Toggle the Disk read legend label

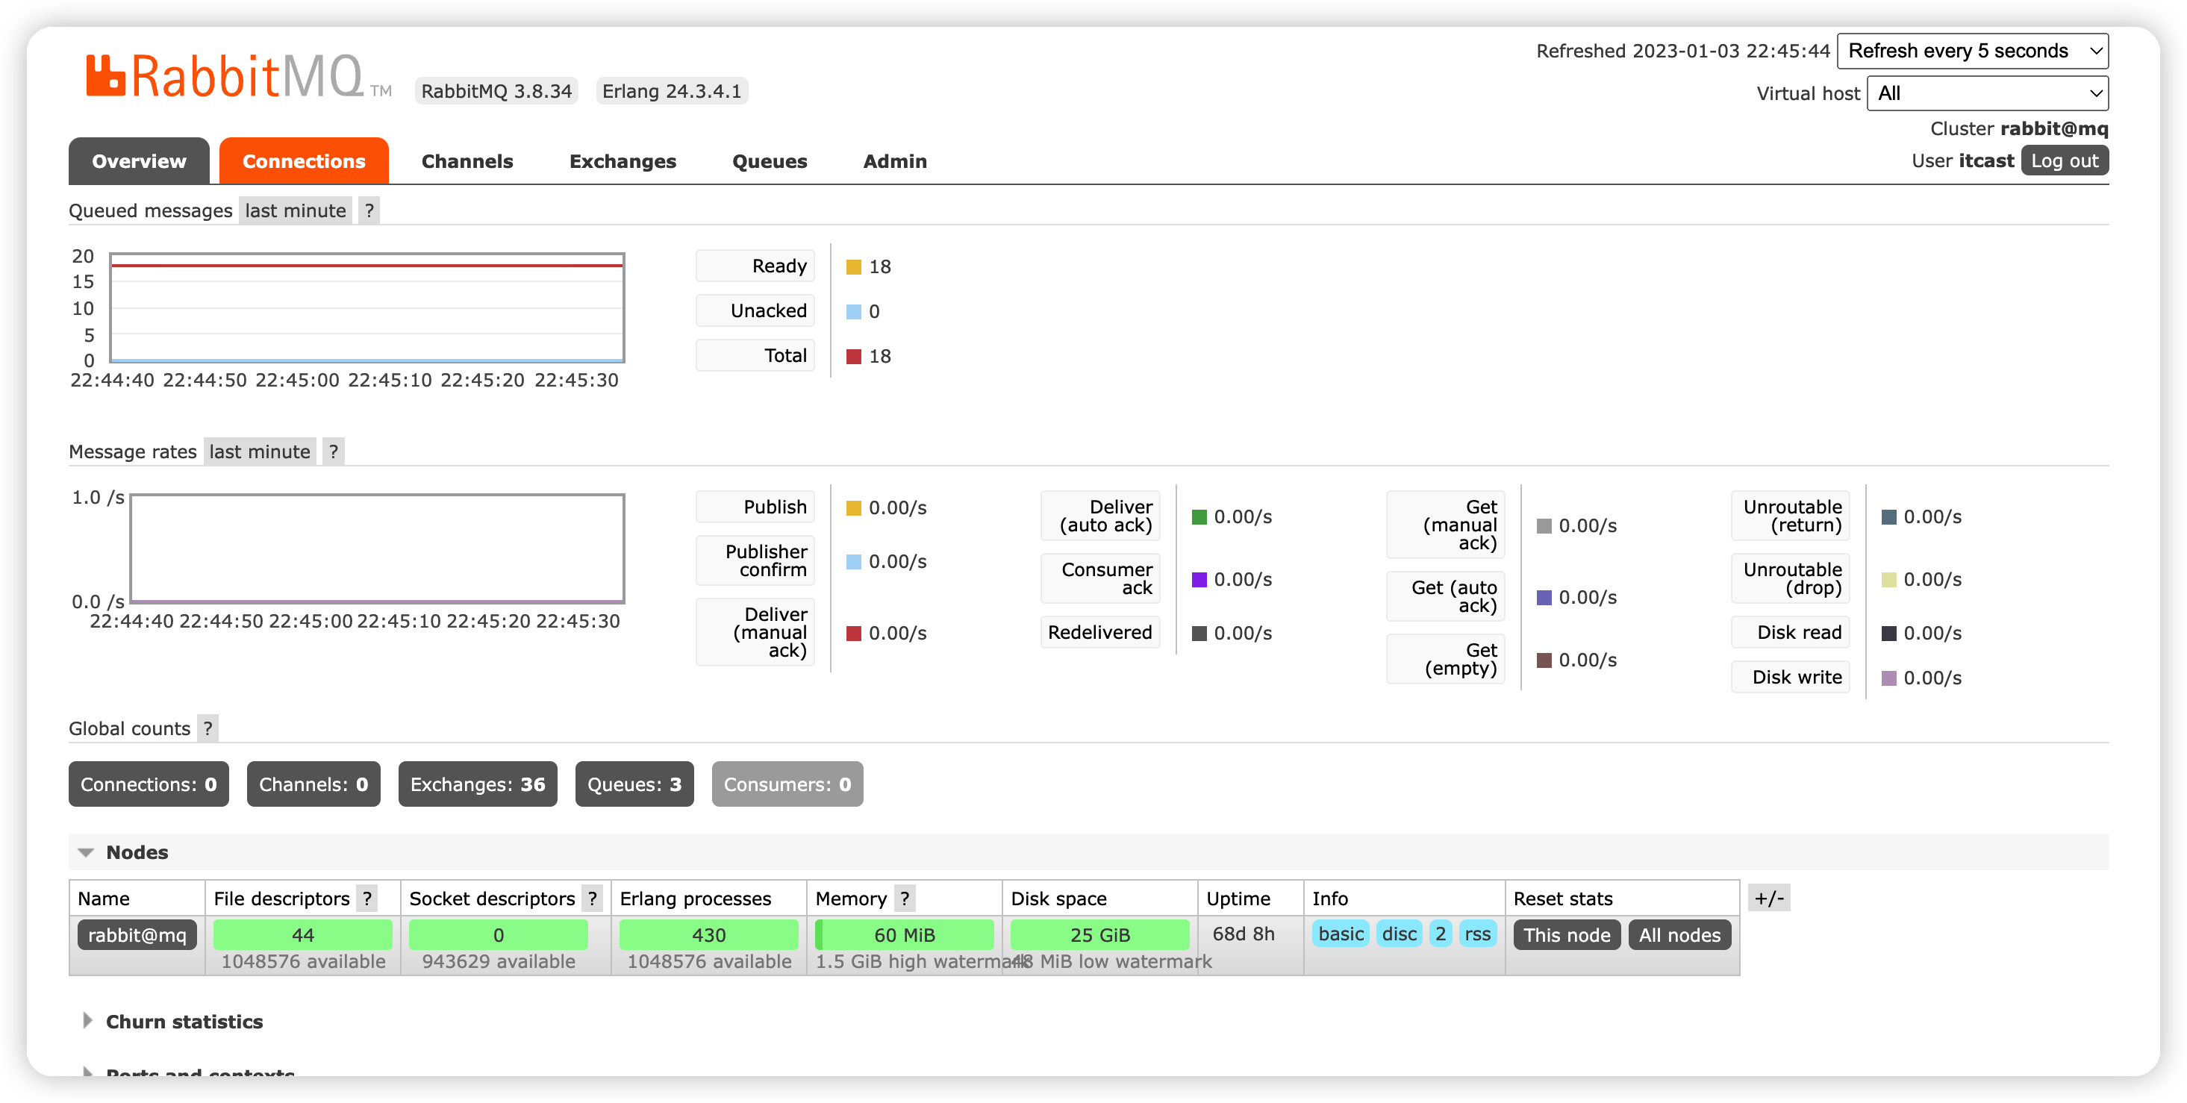click(1791, 633)
